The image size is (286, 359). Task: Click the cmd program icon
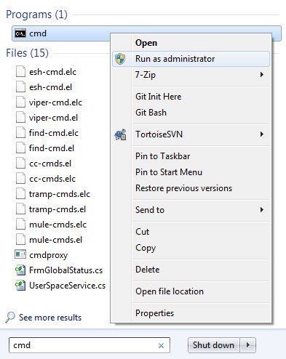[20, 33]
